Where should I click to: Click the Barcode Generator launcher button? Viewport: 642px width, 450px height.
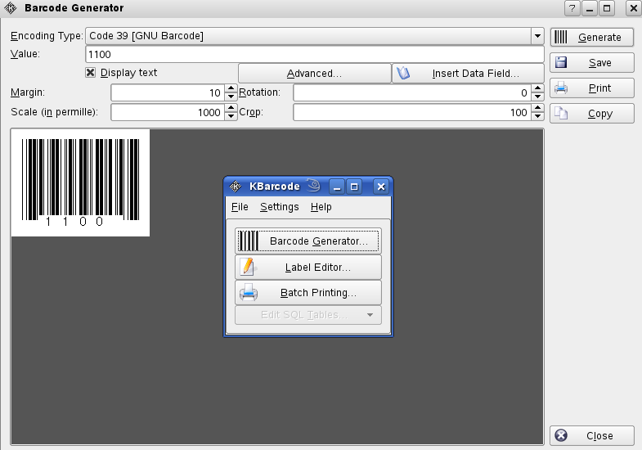click(x=308, y=241)
